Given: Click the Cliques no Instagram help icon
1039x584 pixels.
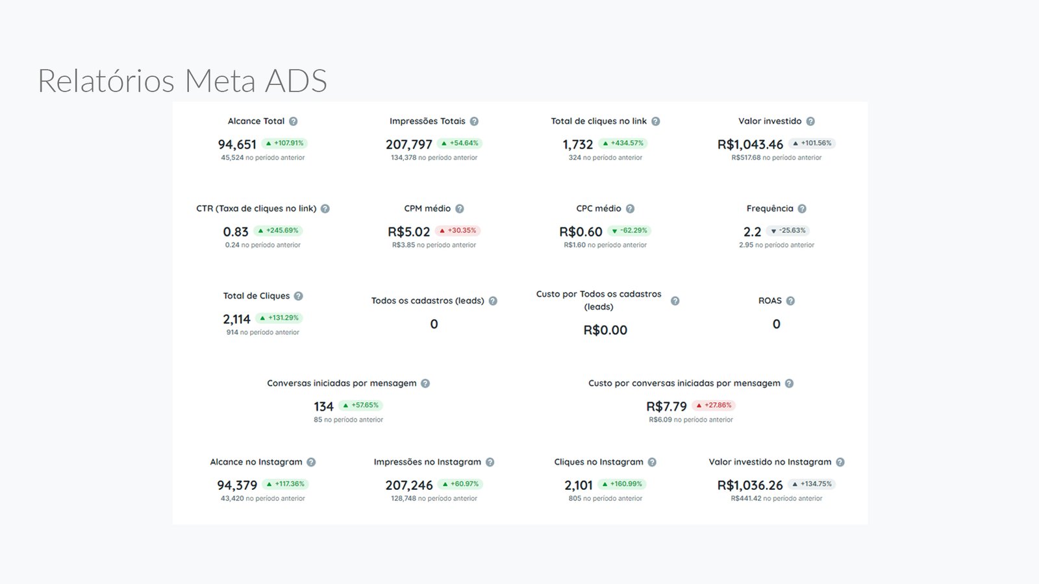Looking at the screenshot, I should click(x=652, y=463).
